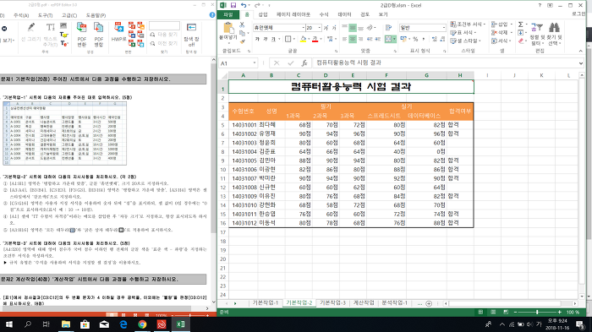Viewport: 592px width, 332px height.
Task: Click the comma style icon
Action: [424, 39]
